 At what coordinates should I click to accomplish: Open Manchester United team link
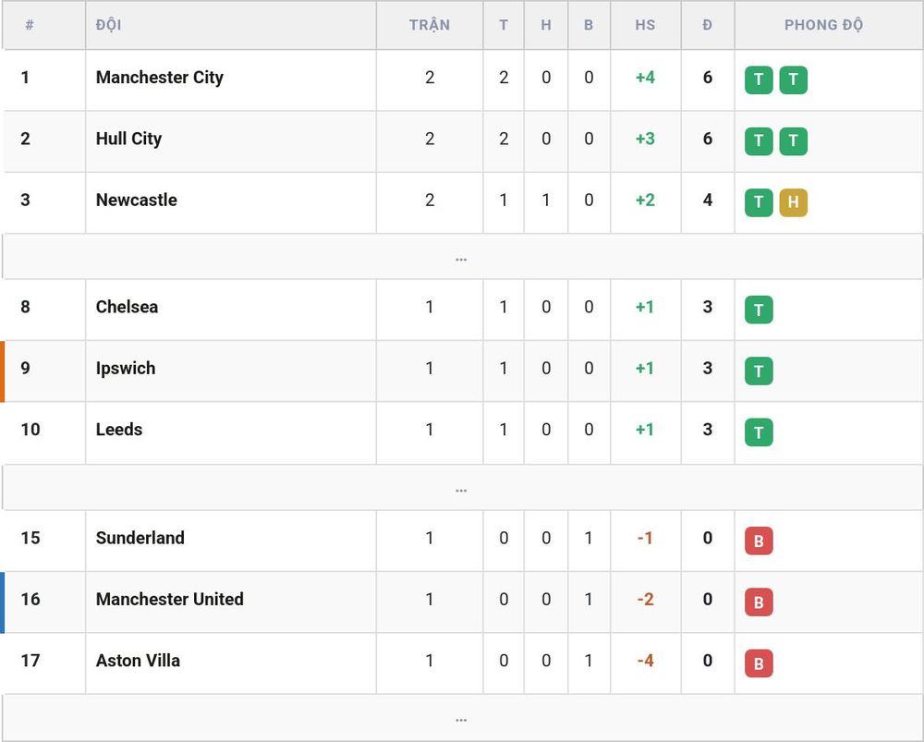click(170, 599)
